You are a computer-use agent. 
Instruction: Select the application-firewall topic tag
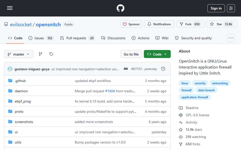(x=195, y=97)
